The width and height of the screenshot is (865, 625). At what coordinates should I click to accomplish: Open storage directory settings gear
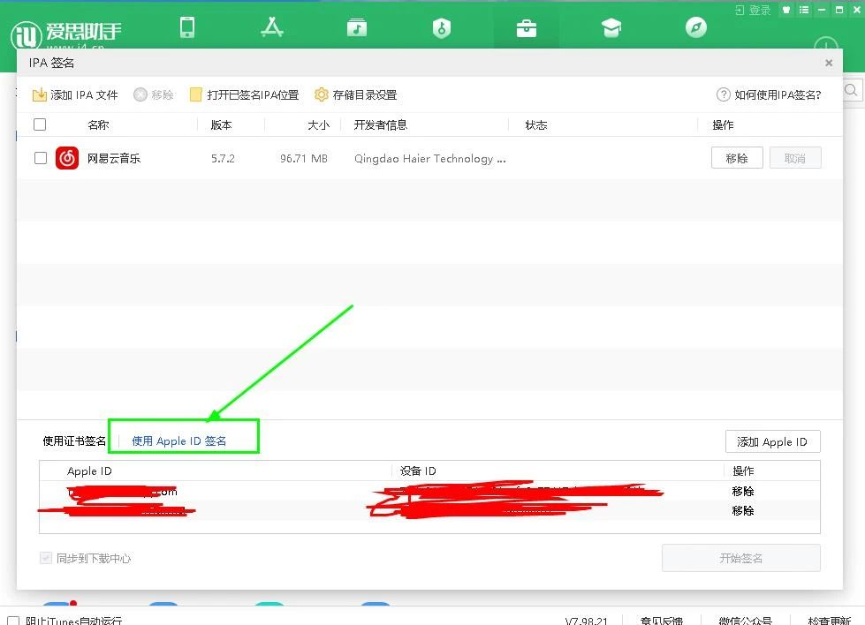(x=356, y=94)
